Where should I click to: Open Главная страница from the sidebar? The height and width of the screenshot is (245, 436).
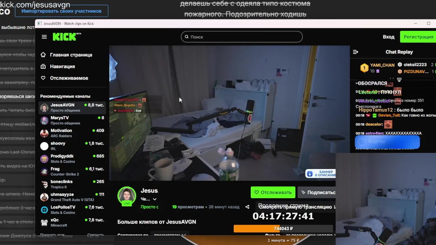click(71, 55)
